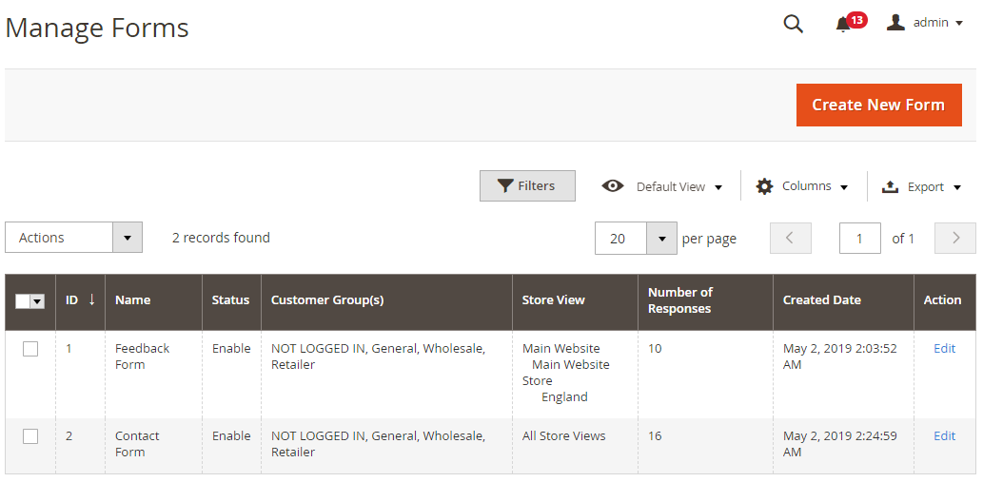Toggle the select-all checkbox in header
The image size is (983, 482).
(23, 301)
